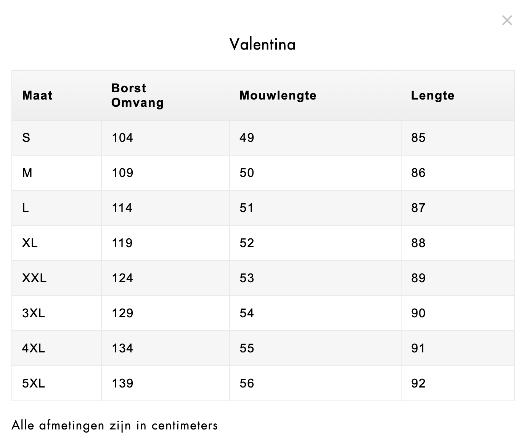This screenshot has height=447, width=527.
Task: Click sleeve length value 50 for M
Action: (247, 173)
